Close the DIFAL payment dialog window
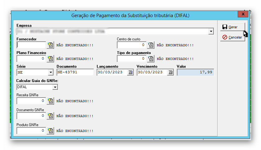261x150 pixels. click(242, 14)
